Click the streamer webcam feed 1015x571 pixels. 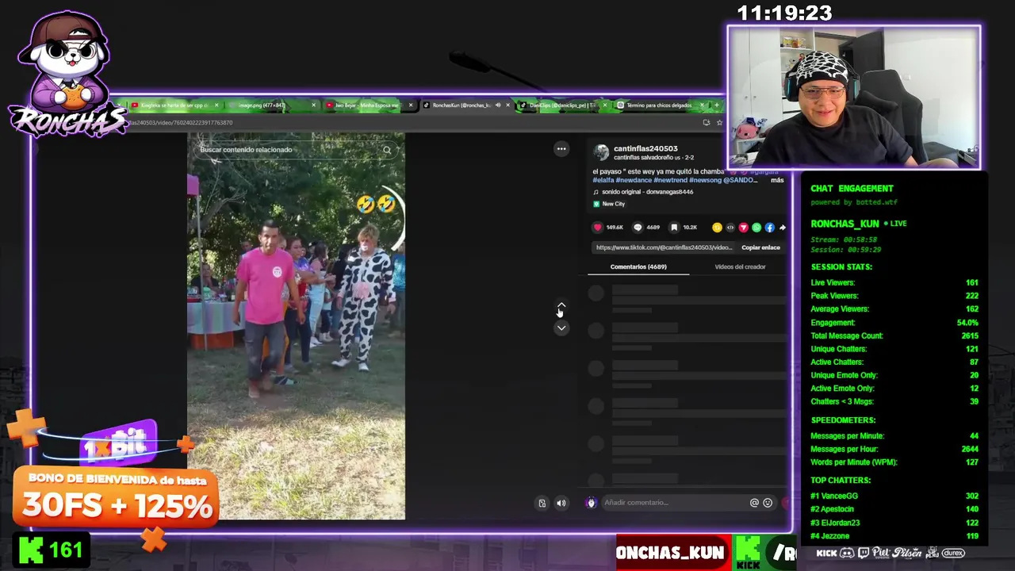click(x=853, y=97)
